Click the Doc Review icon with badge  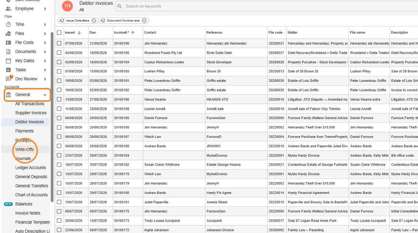pos(9,79)
